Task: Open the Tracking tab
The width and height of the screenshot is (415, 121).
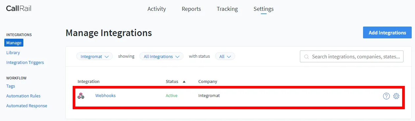Action: pyautogui.click(x=227, y=9)
